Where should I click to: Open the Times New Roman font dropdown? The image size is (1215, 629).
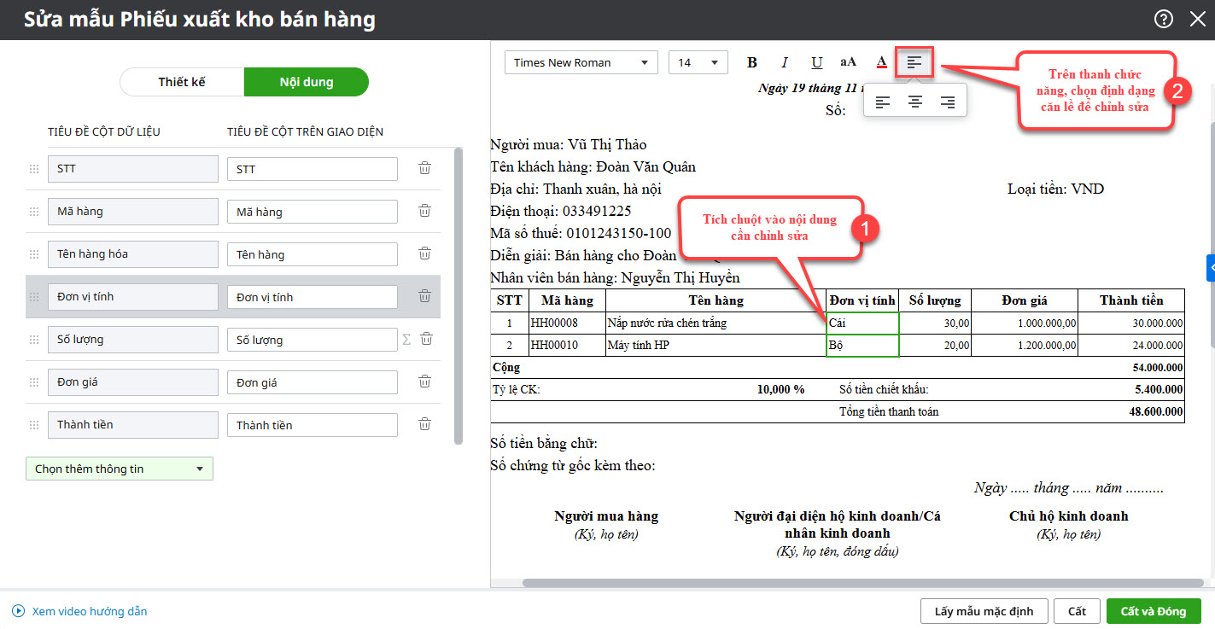pos(581,62)
